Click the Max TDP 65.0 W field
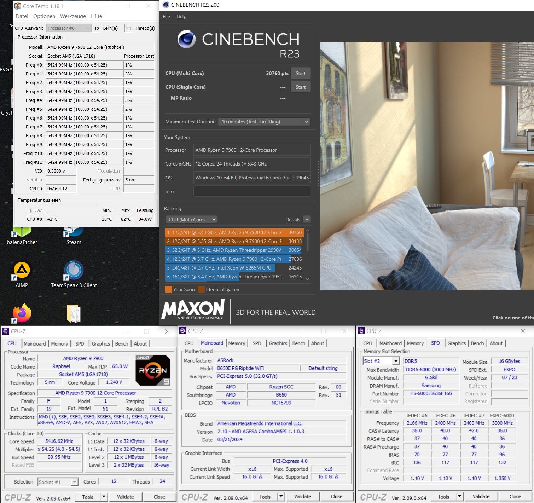Screen dimensions: 534x503 pyautogui.click(x=120, y=366)
